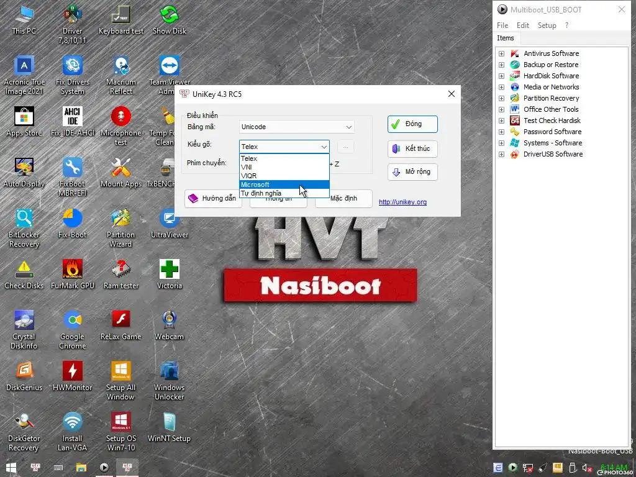Launch Keyboard test shortcut
The image size is (636, 477).
(x=121, y=20)
